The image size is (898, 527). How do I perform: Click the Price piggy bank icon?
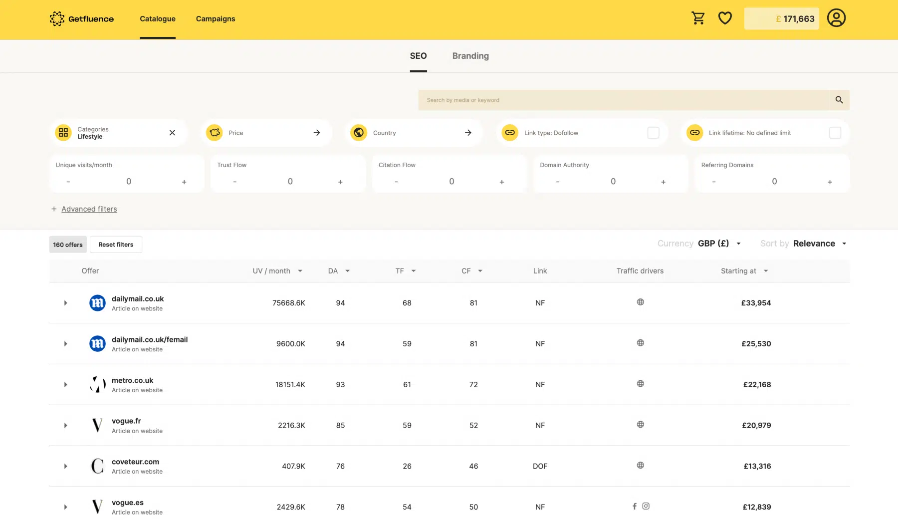(x=215, y=133)
